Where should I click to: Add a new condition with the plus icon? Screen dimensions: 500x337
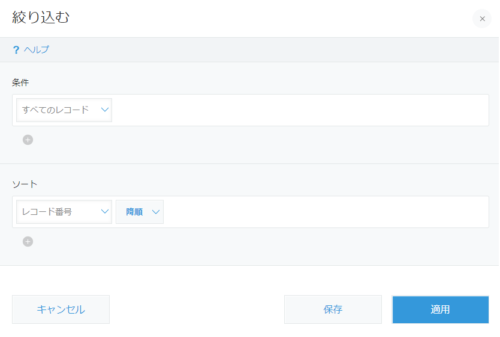pos(28,140)
